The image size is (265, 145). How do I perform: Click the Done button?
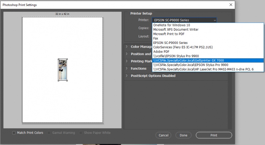[x=183, y=135]
